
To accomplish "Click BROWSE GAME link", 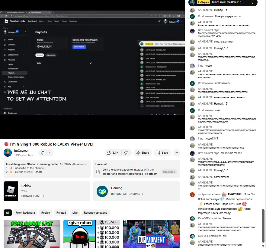I will coord(33,196).
